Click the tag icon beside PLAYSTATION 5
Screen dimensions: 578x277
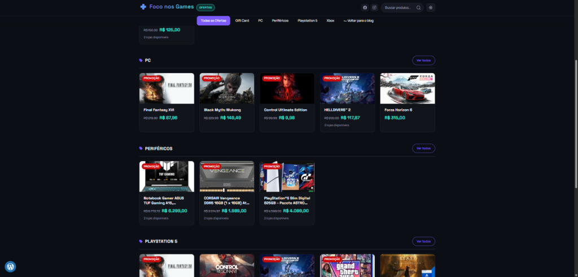(141, 242)
